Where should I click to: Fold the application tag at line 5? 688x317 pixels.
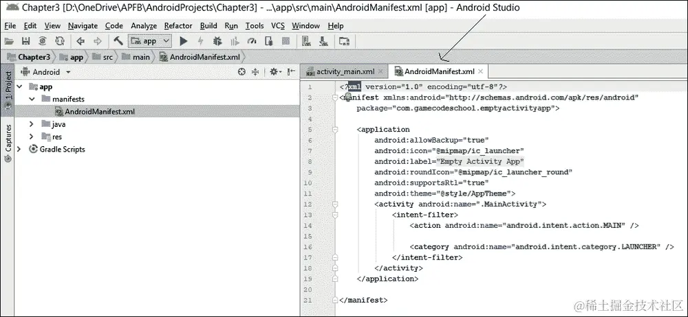pos(335,130)
